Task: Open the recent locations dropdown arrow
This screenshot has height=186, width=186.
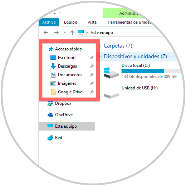Action: [x=65, y=32]
